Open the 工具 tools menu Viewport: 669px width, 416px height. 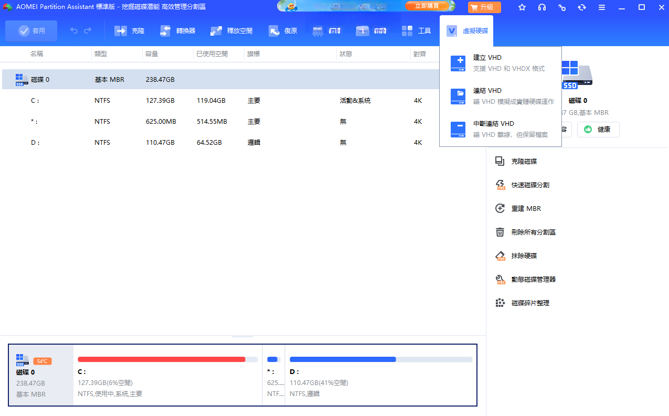click(417, 31)
